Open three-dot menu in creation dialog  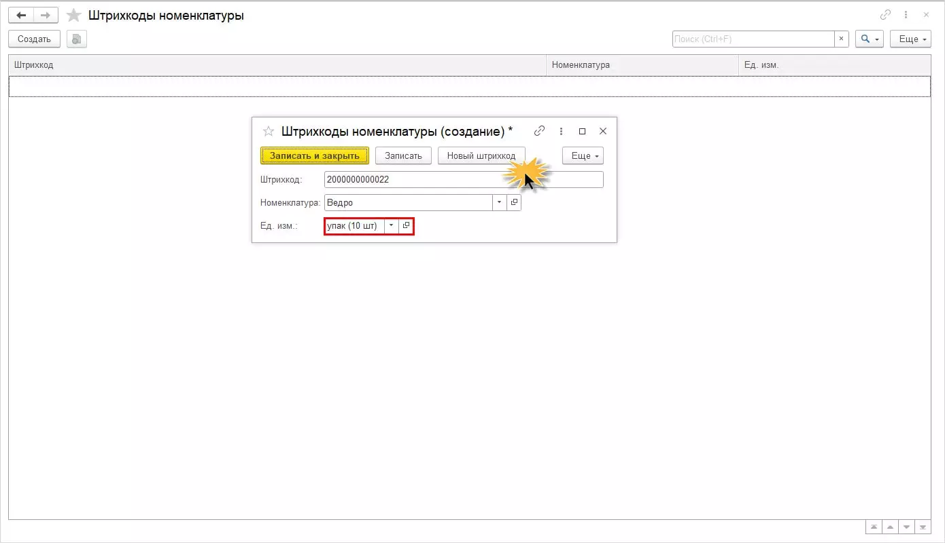pos(561,131)
